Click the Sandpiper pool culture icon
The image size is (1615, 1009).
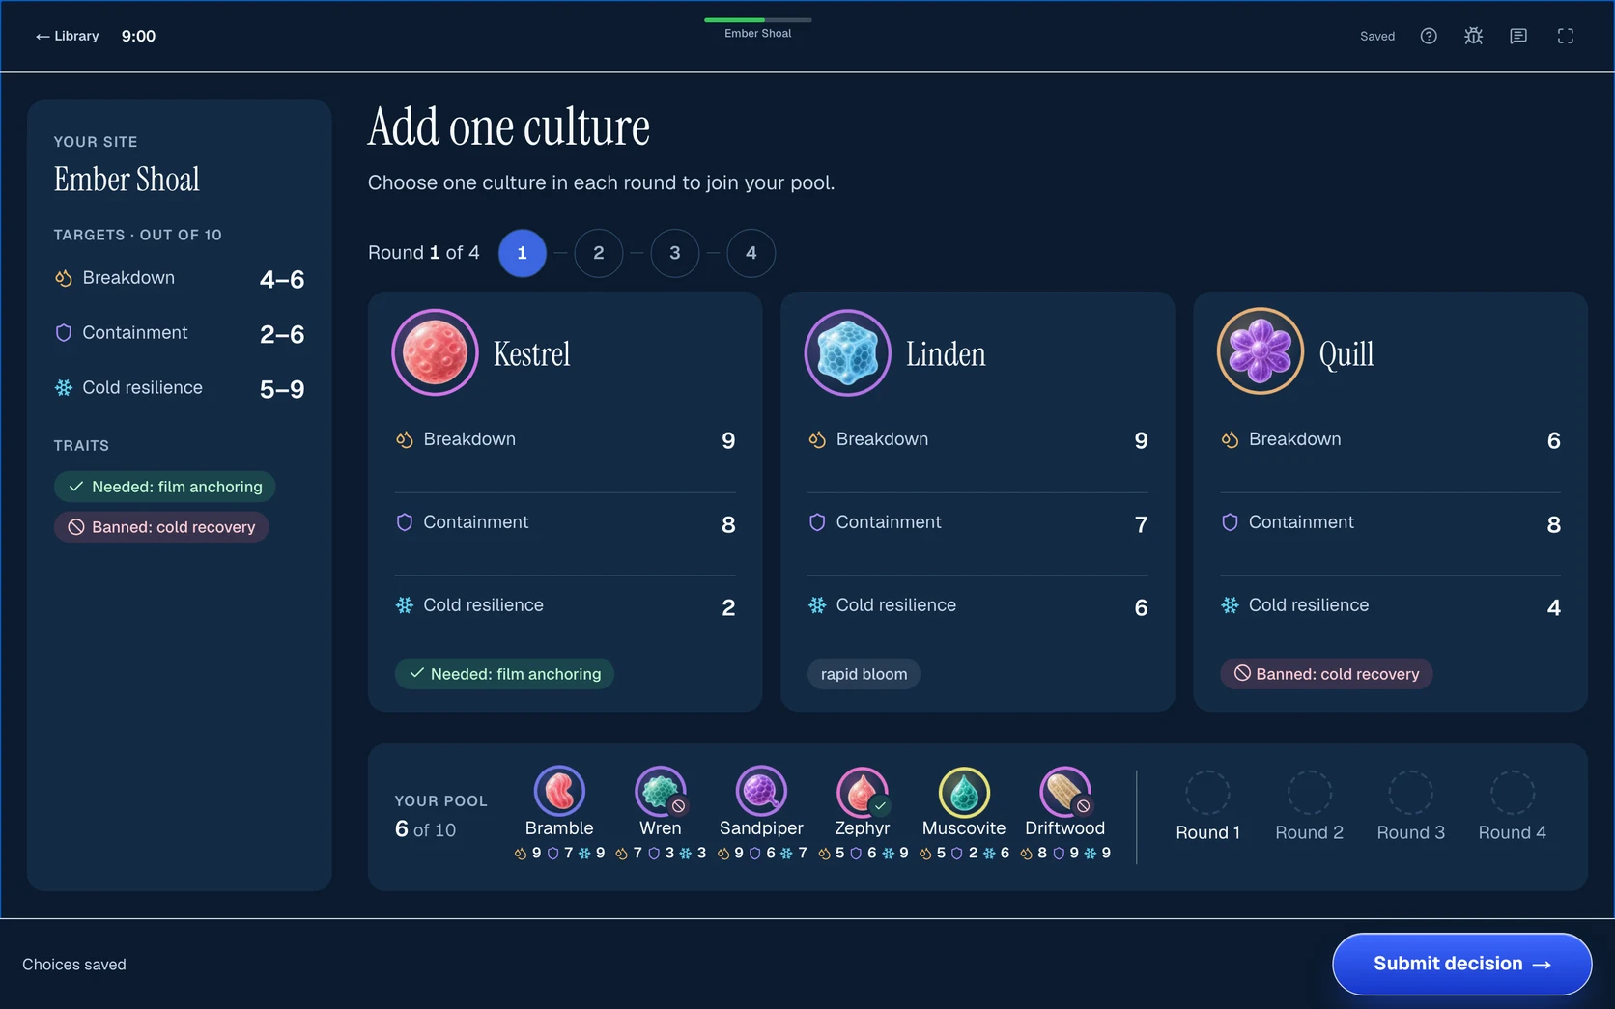point(761,792)
